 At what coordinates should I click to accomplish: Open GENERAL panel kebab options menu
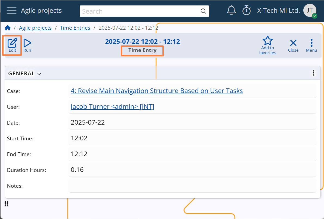[313, 73]
